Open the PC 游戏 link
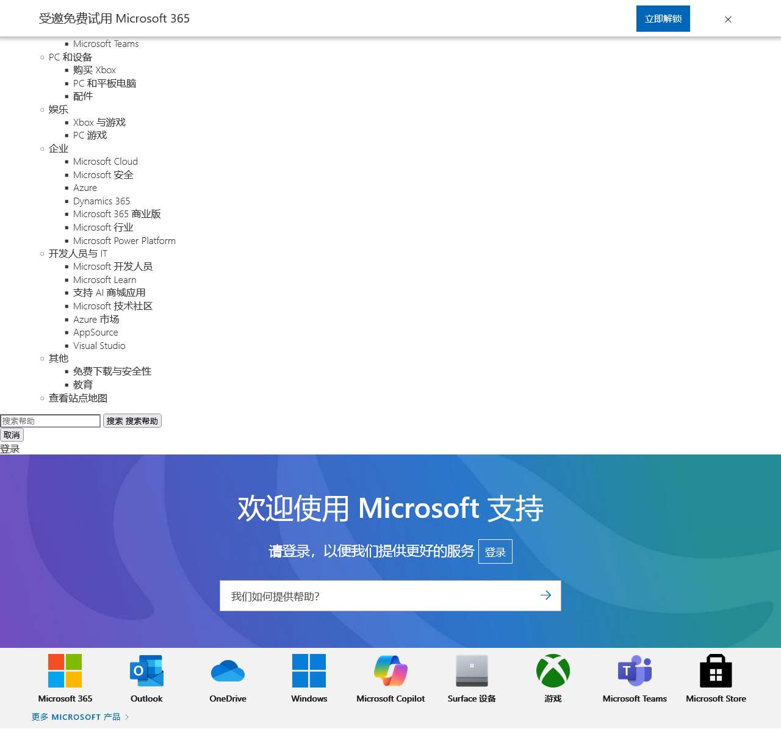781x729 pixels. point(90,135)
